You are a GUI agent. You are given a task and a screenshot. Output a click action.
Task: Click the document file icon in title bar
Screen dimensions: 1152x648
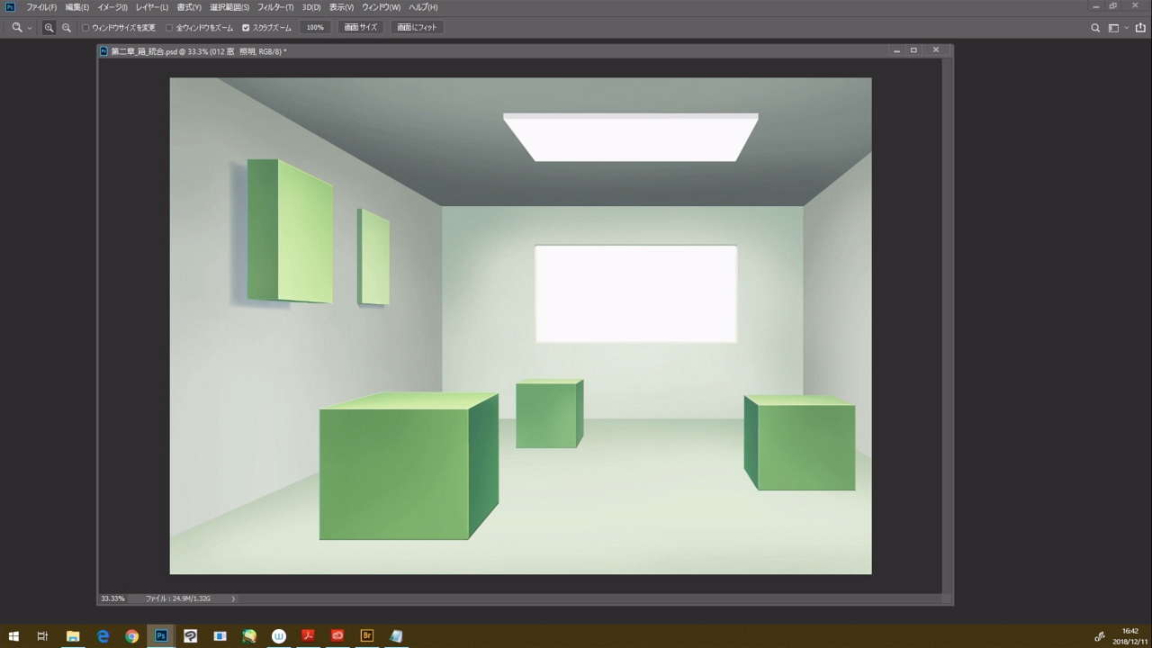coord(103,51)
